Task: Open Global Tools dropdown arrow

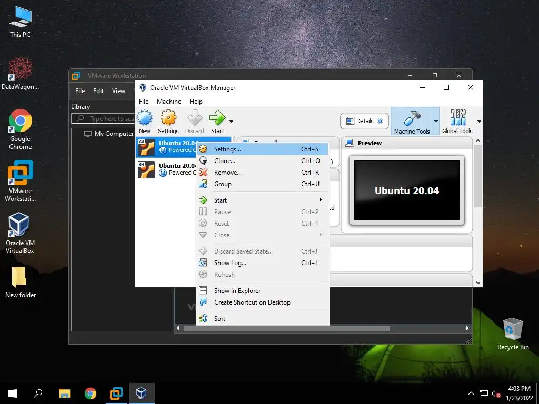Action: pyautogui.click(x=479, y=122)
